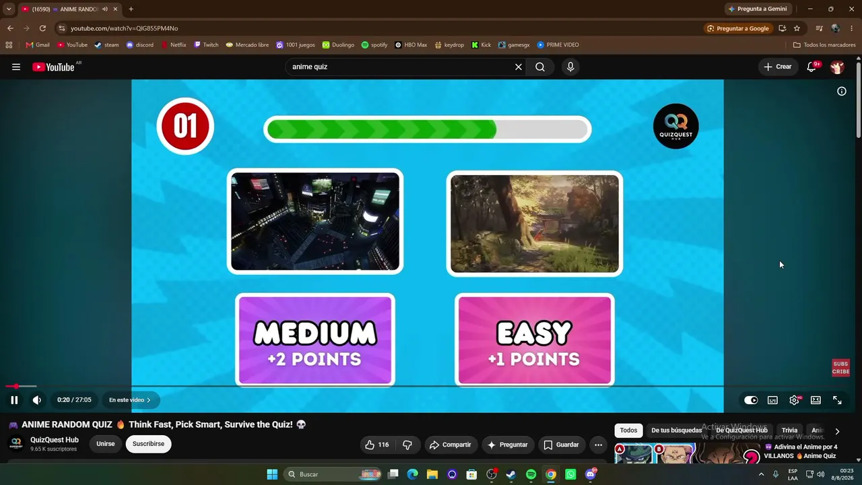Click the SUBSCRIBE watermark in the video
Screen dimensions: 862x485
point(840,368)
